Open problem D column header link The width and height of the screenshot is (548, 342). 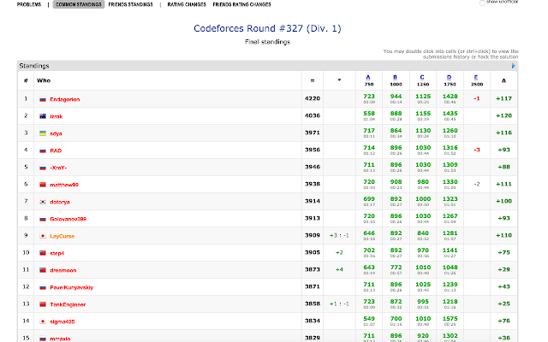point(449,77)
